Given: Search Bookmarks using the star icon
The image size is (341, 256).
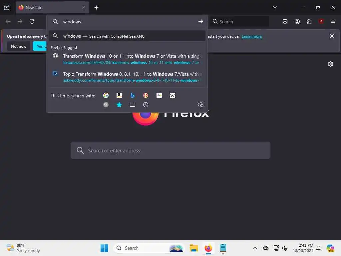Looking at the screenshot, I should click(119, 105).
